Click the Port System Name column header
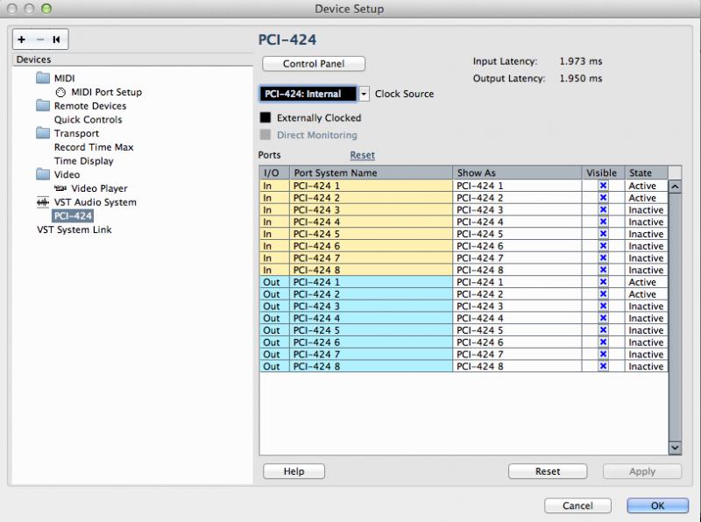Image resolution: width=701 pixels, height=522 pixels. [x=371, y=173]
